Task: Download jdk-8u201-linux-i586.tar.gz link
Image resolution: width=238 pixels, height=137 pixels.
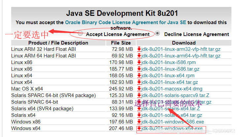Action: click(x=170, y=69)
